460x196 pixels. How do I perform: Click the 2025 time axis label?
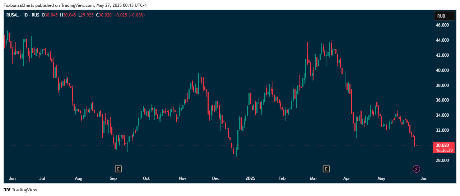pyautogui.click(x=250, y=178)
